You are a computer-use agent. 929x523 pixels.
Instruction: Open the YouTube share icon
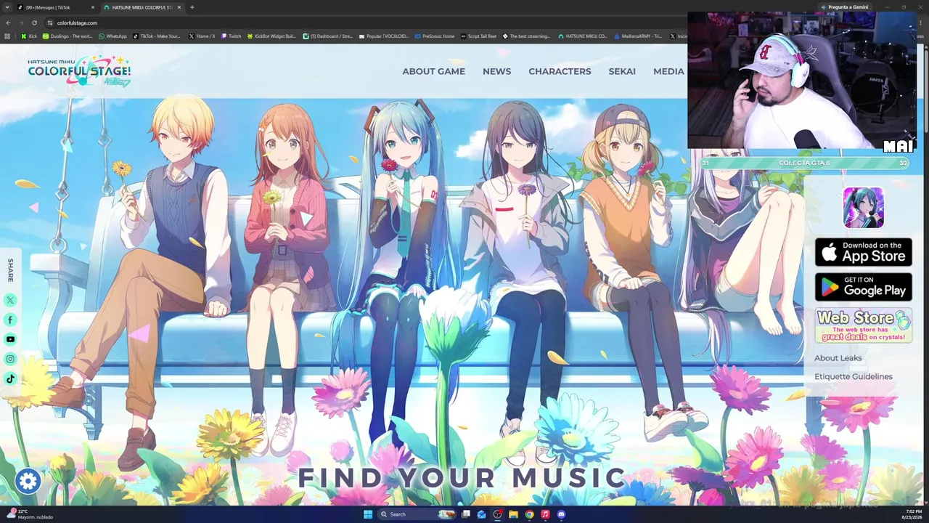point(10,339)
